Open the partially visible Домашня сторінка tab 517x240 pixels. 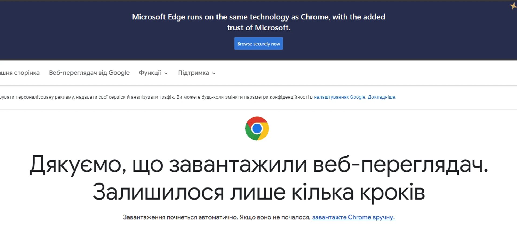pos(20,73)
